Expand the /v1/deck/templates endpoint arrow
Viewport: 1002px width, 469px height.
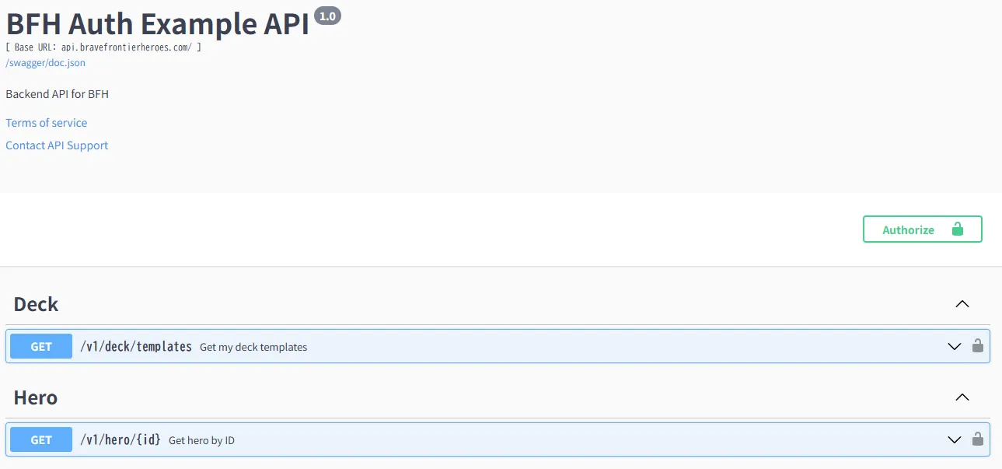[955, 346]
